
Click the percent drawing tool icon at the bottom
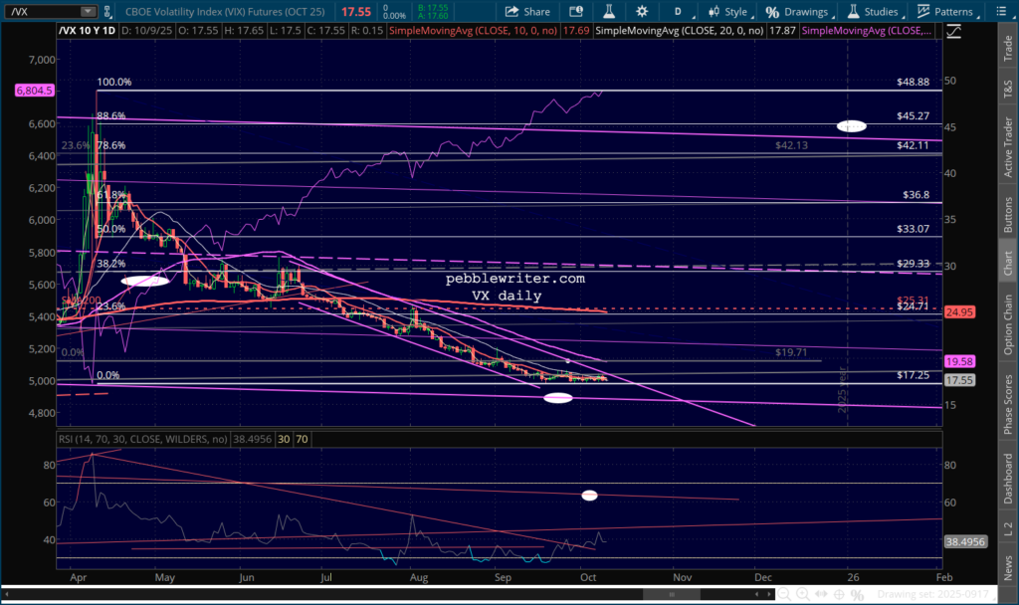(857, 594)
